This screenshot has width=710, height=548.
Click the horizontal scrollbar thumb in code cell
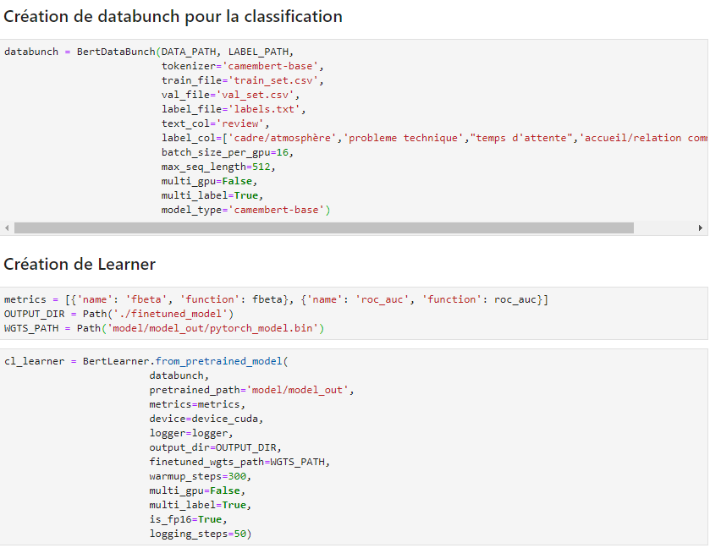pyautogui.click(x=324, y=228)
